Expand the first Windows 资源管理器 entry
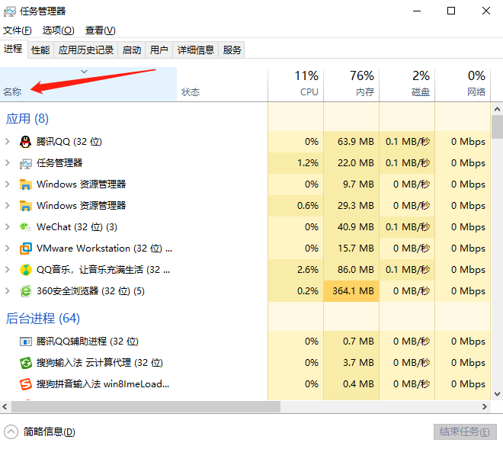This screenshot has height=449, width=503. coord(8,184)
